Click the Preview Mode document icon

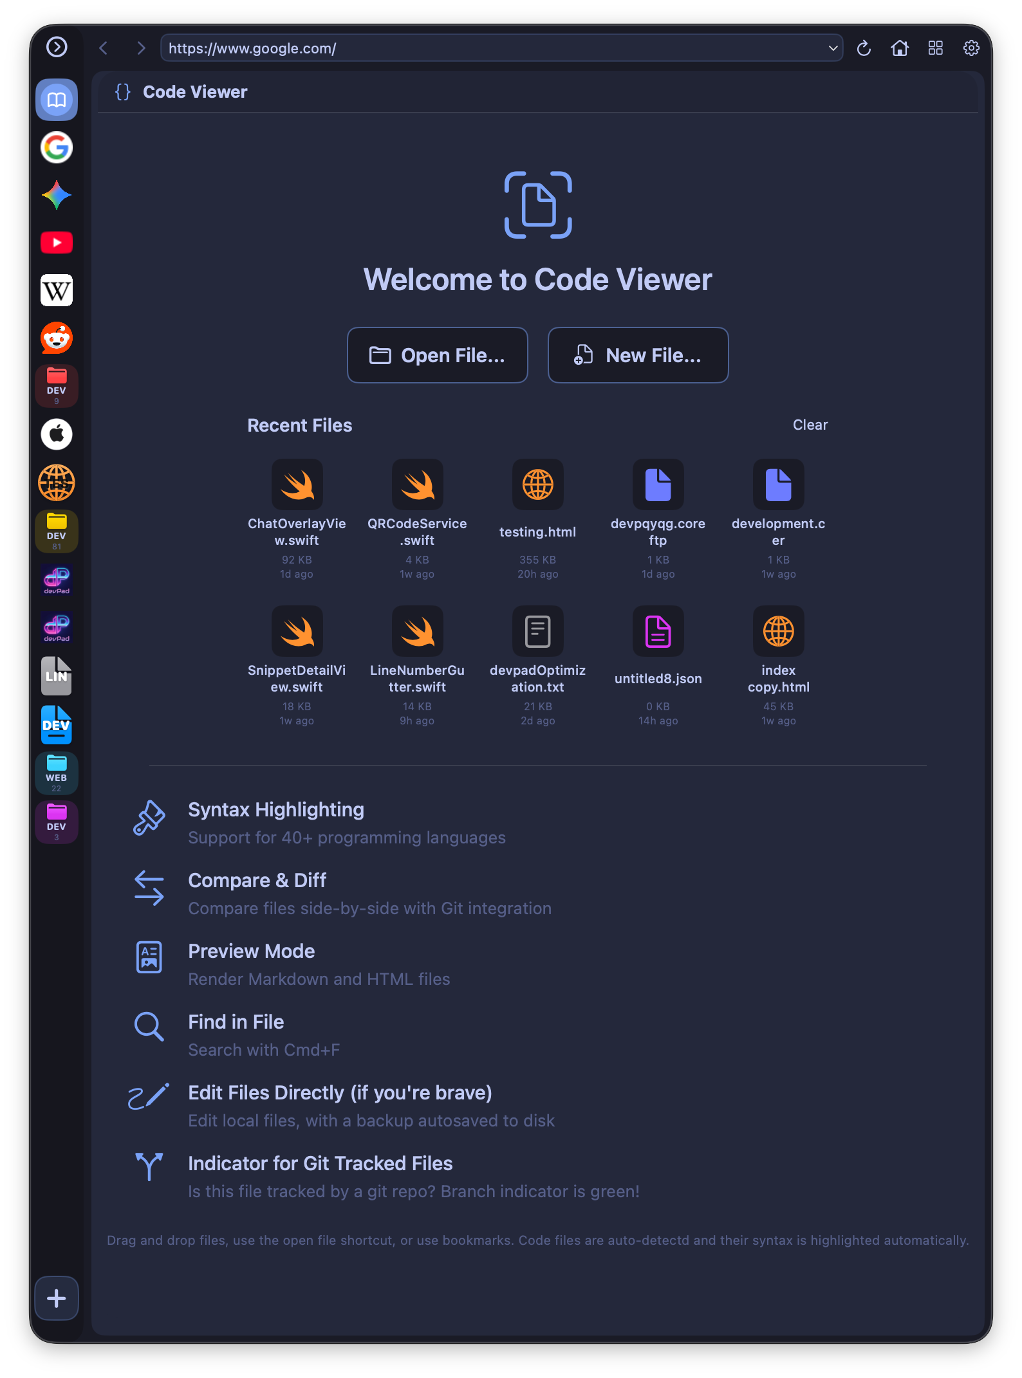(149, 957)
